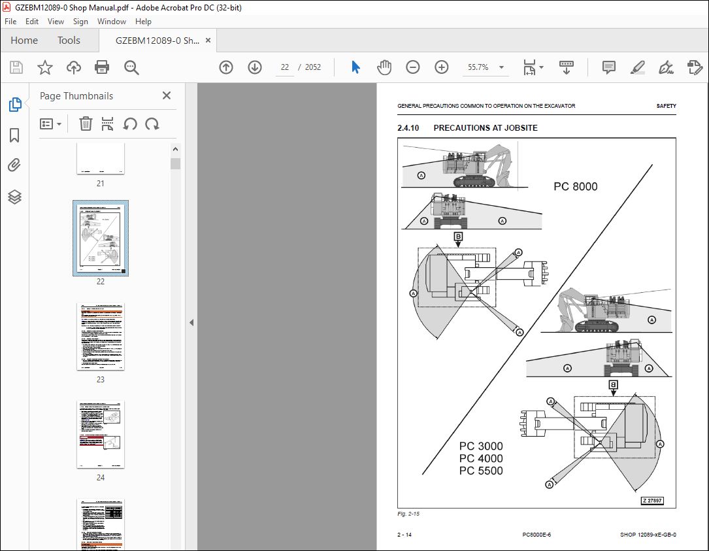The height and width of the screenshot is (551, 709).
Task: Open the Window menu
Action: pos(111,22)
